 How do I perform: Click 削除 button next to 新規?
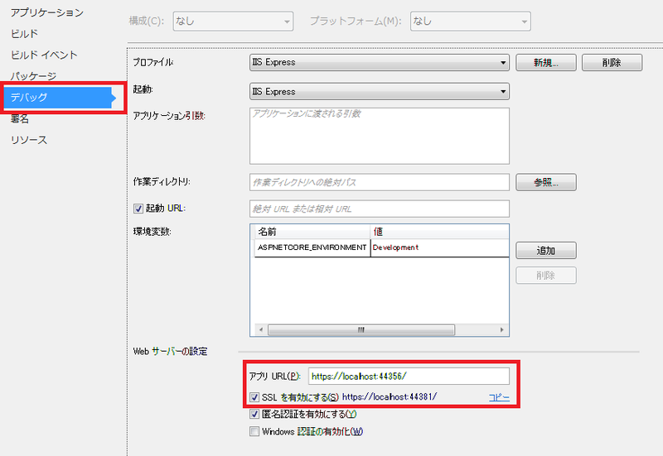tap(612, 63)
